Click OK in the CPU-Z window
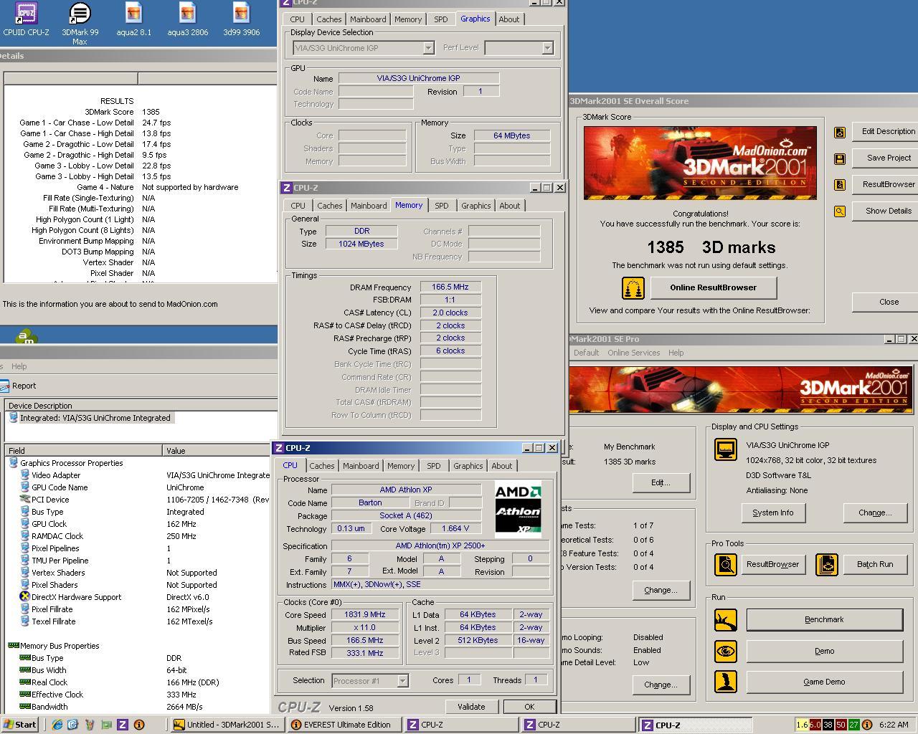918x734 pixels. click(x=529, y=707)
